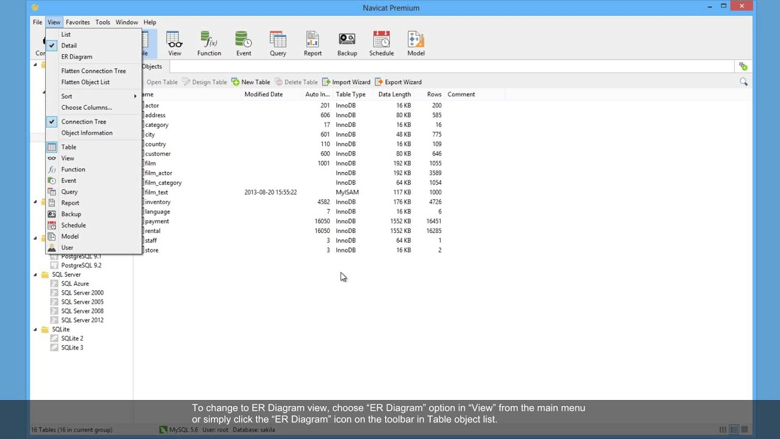This screenshot has height=439, width=780.
Task: Open the Function object list in toolbar
Action: [209, 44]
